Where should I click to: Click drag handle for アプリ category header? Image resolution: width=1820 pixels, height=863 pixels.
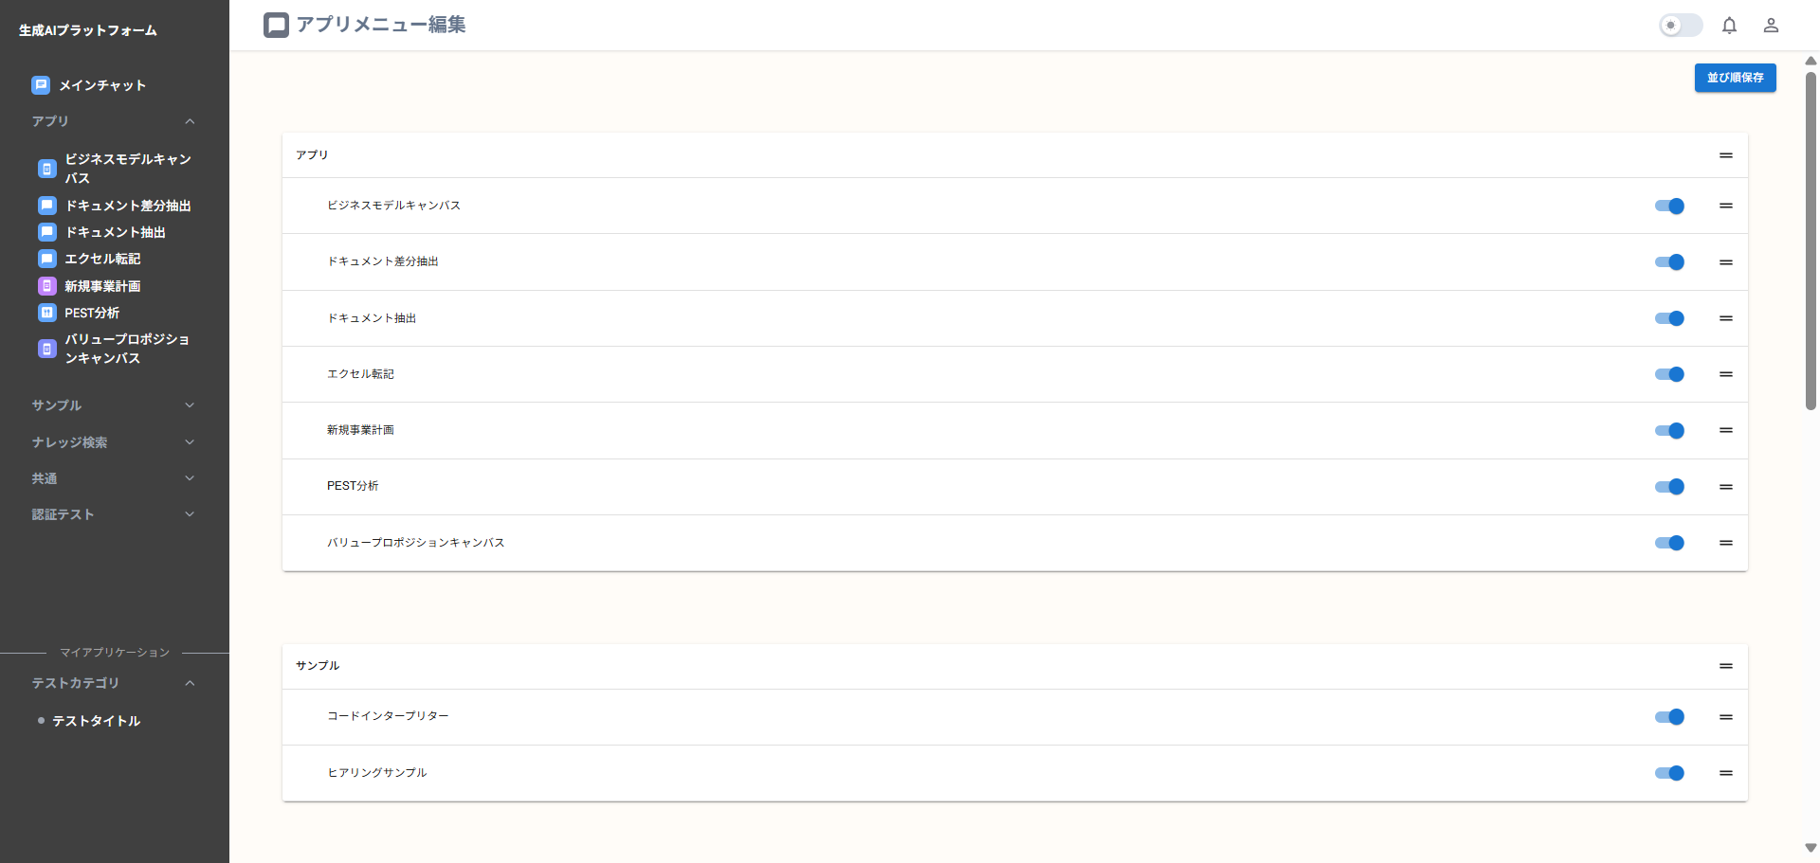[x=1726, y=155]
